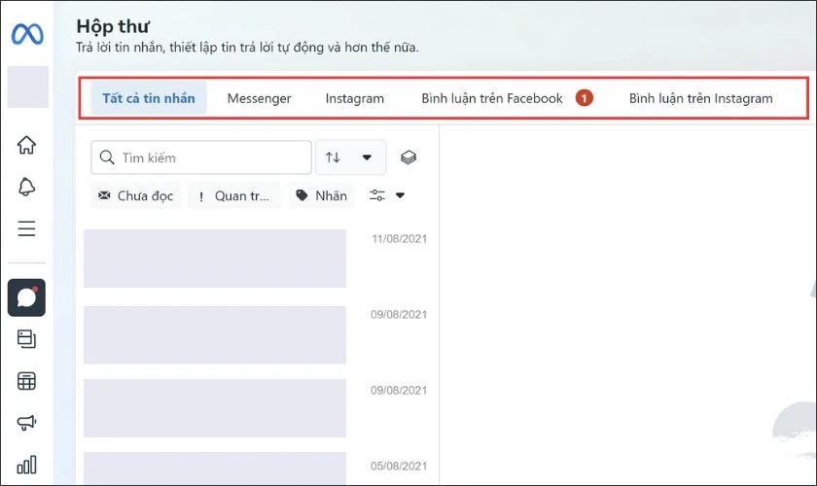This screenshot has width=817, height=486.
Task: Filter by Quan tr... important messages
Action: coord(234,196)
